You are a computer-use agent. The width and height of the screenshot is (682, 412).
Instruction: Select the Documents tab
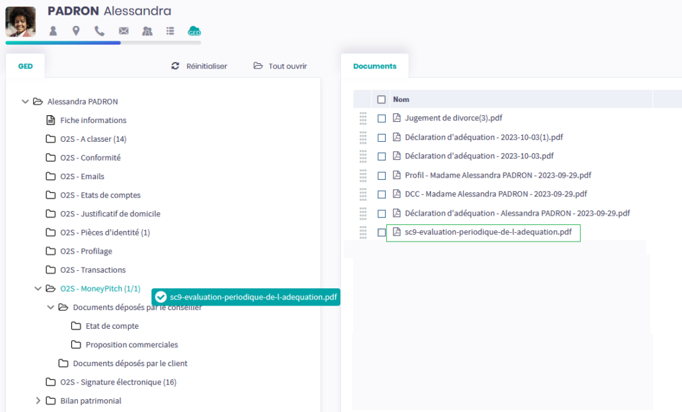coord(374,67)
